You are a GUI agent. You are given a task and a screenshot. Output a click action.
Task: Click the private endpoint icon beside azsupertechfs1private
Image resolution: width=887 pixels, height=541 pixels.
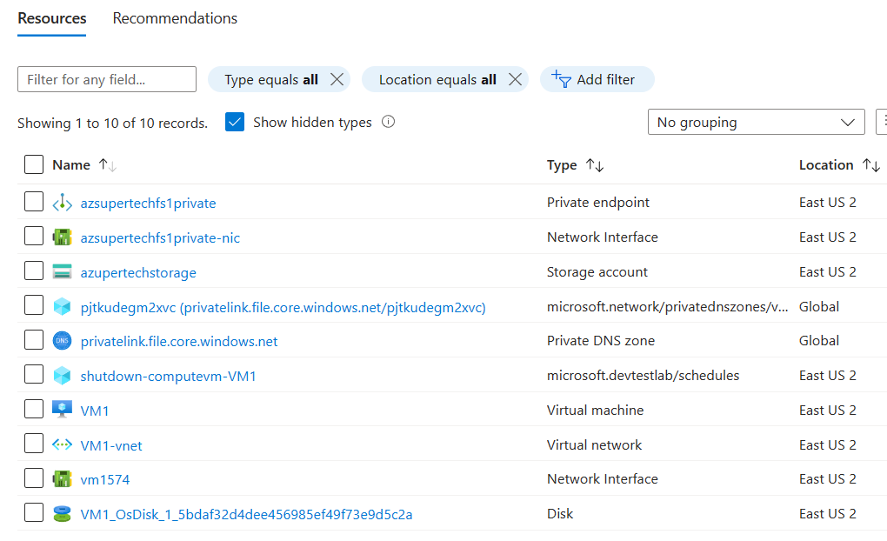(x=62, y=203)
